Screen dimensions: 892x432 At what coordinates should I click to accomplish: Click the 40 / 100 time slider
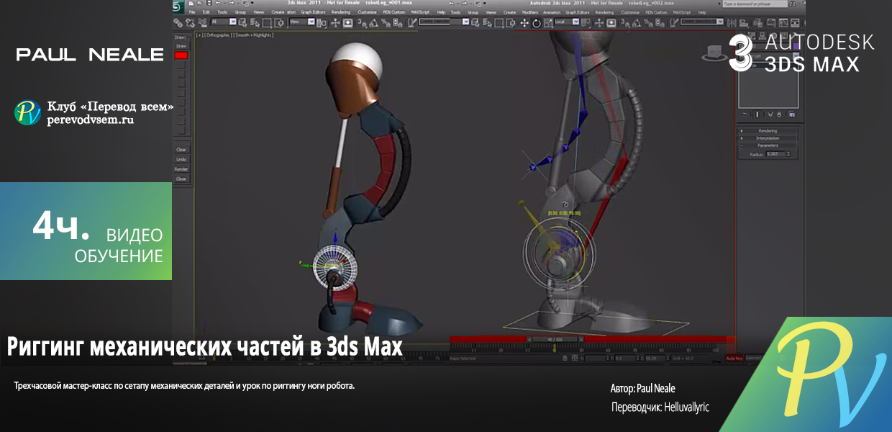[x=555, y=339]
